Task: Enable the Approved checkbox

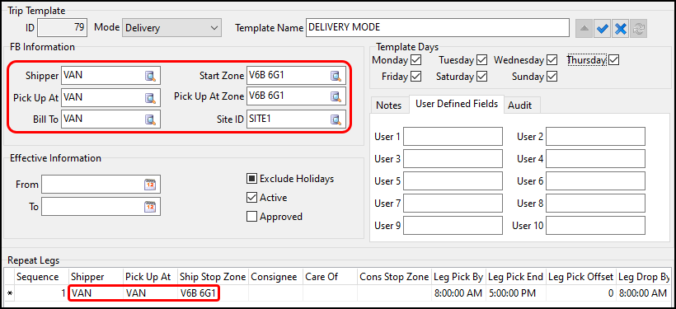Action: click(x=251, y=217)
